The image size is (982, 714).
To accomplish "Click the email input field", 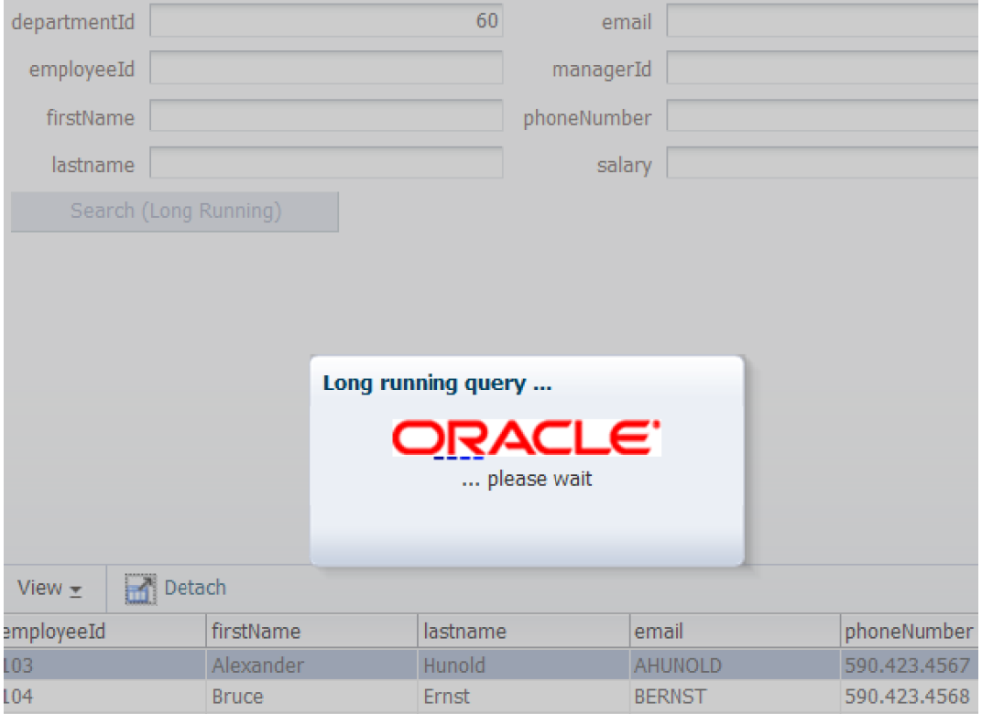I will coord(823,22).
